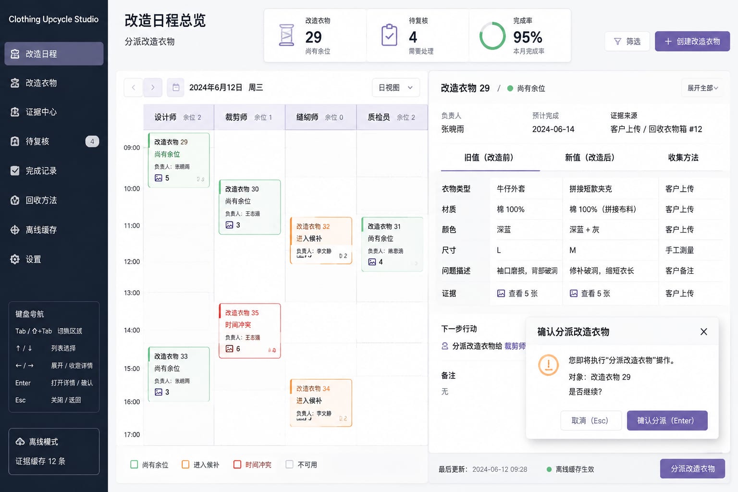Toggle the 不可用 legend checkbox
Image resolution: width=738 pixels, height=492 pixels.
click(x=289, y=464)
